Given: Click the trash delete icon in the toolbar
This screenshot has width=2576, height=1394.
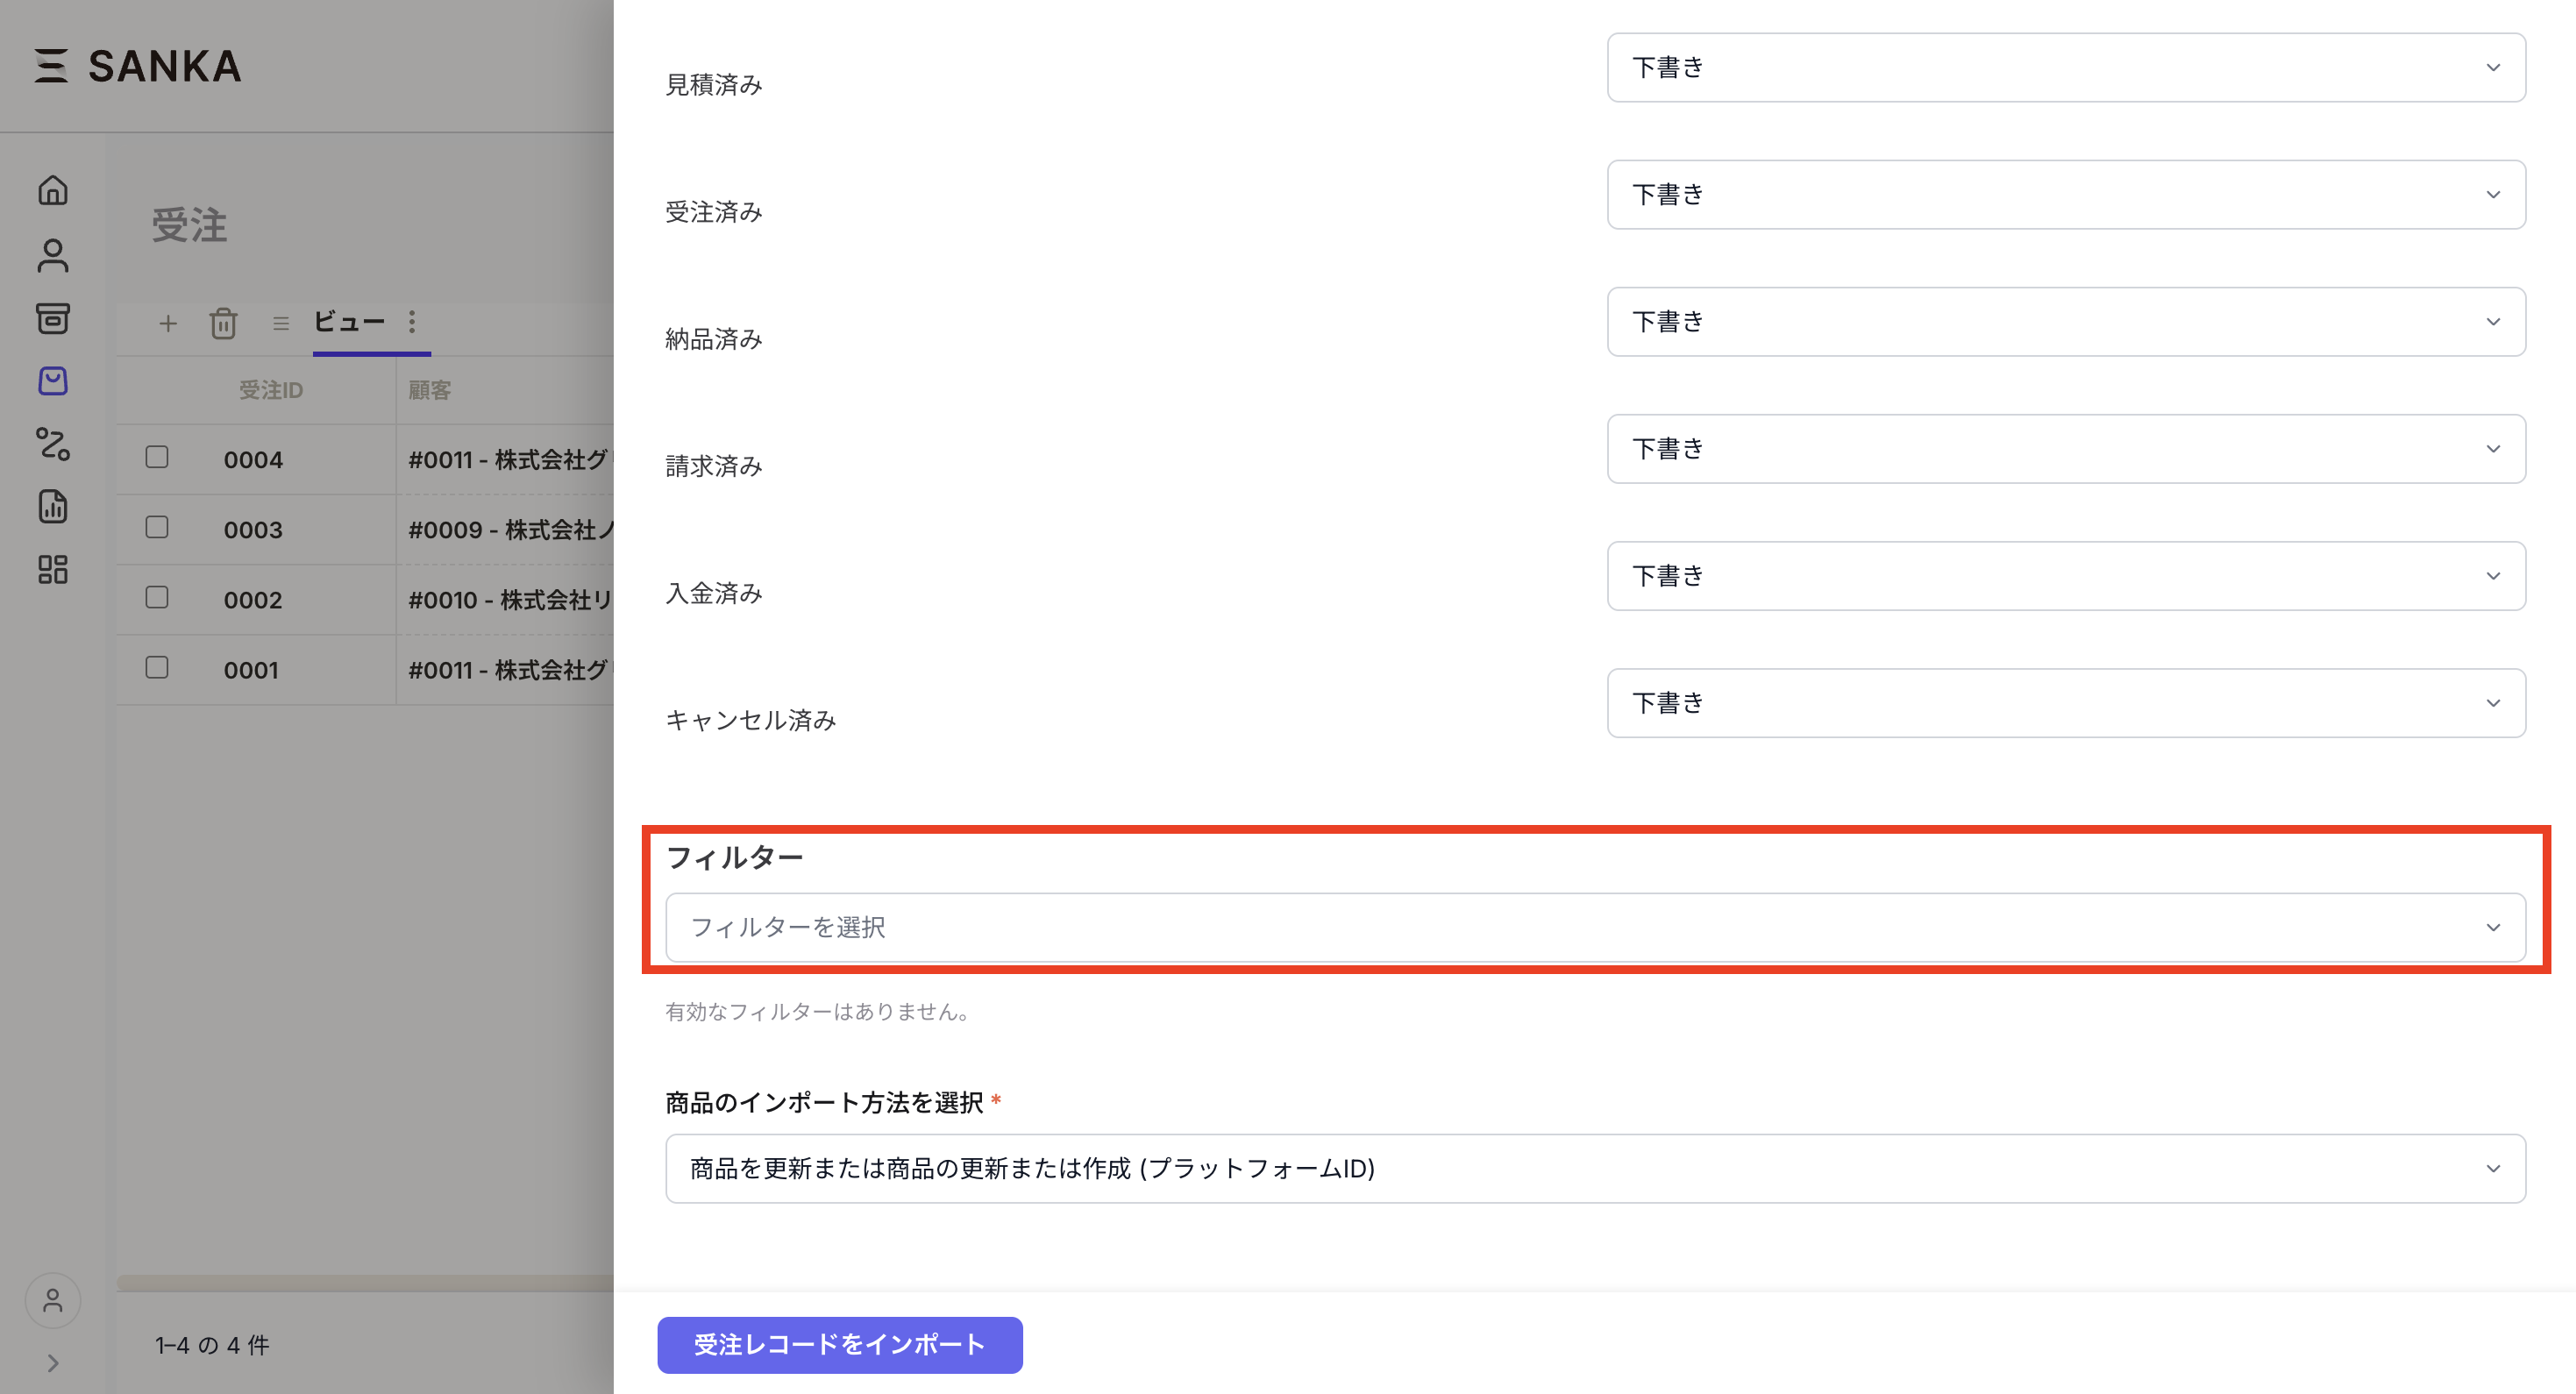Looking at the screenshot, I should click(223, 323).
